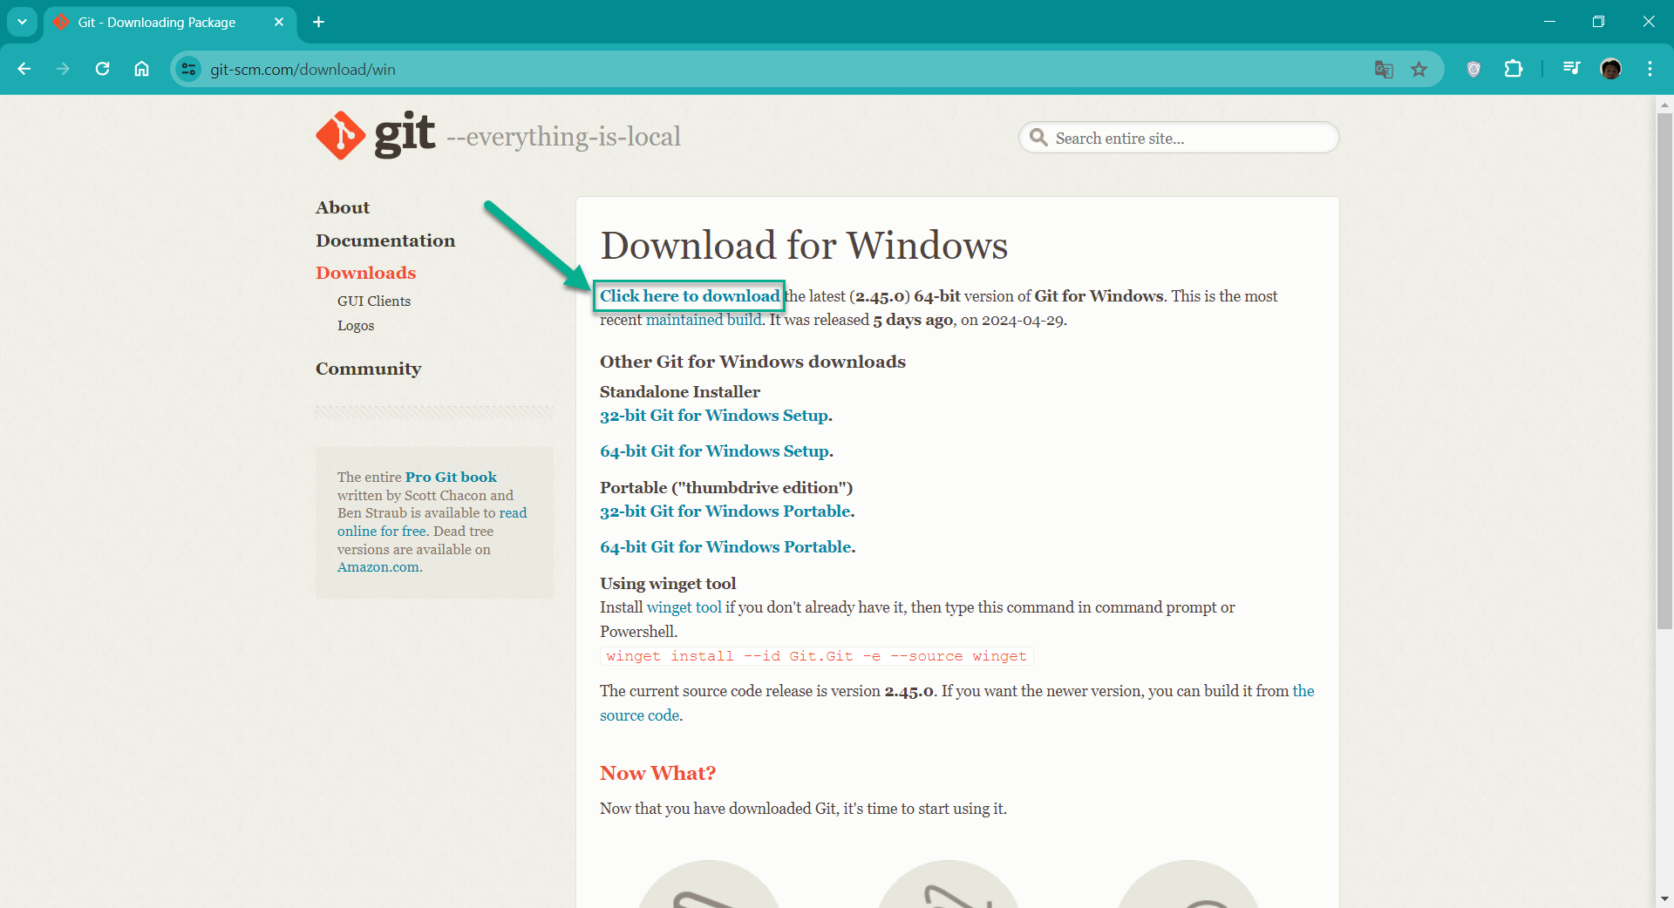Open GUI Clients submenu item
Screen dimensions: 1674x908
point(374,301)
